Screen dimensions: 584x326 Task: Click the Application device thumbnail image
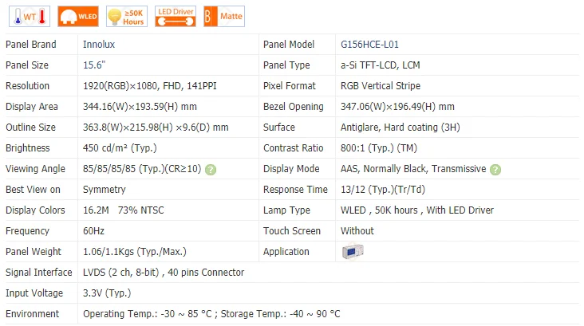coord(353,252)
